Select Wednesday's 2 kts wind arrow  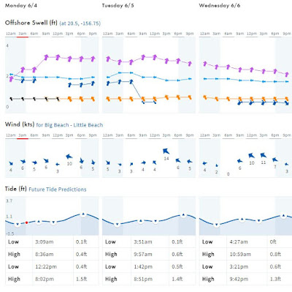coord(217,165)
